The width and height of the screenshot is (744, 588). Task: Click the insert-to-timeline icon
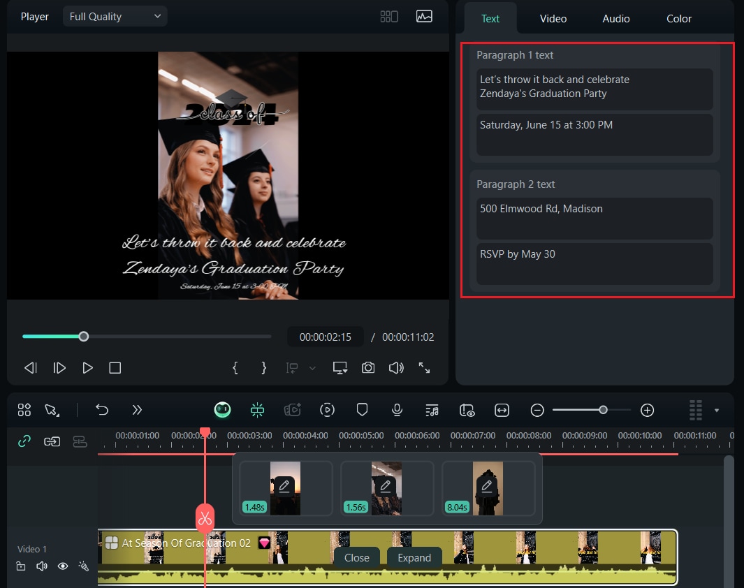coord(292,368)
